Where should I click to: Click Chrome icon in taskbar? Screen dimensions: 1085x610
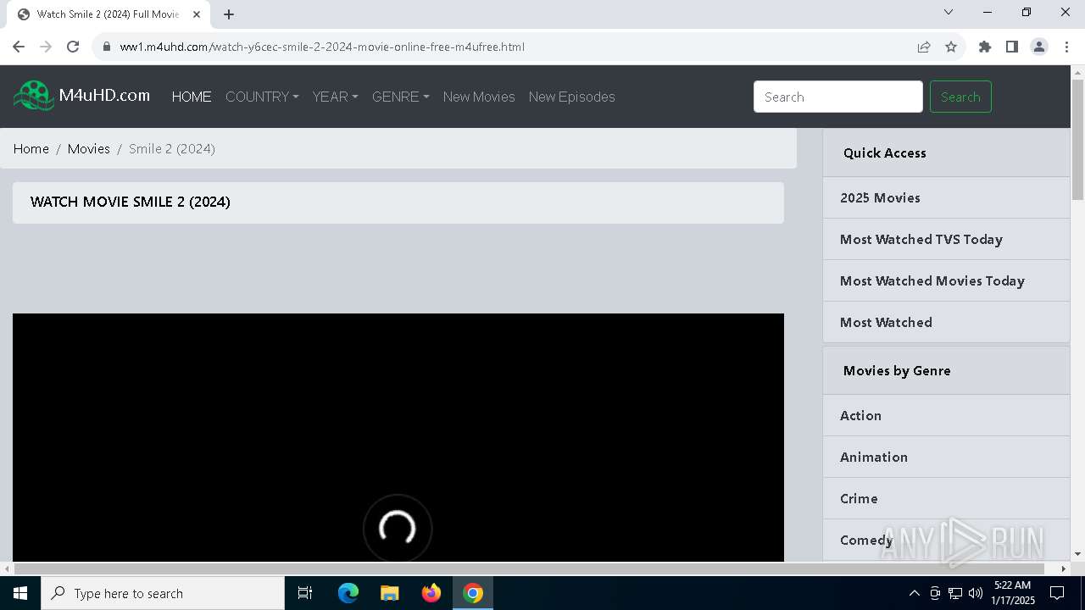point(473,593)
